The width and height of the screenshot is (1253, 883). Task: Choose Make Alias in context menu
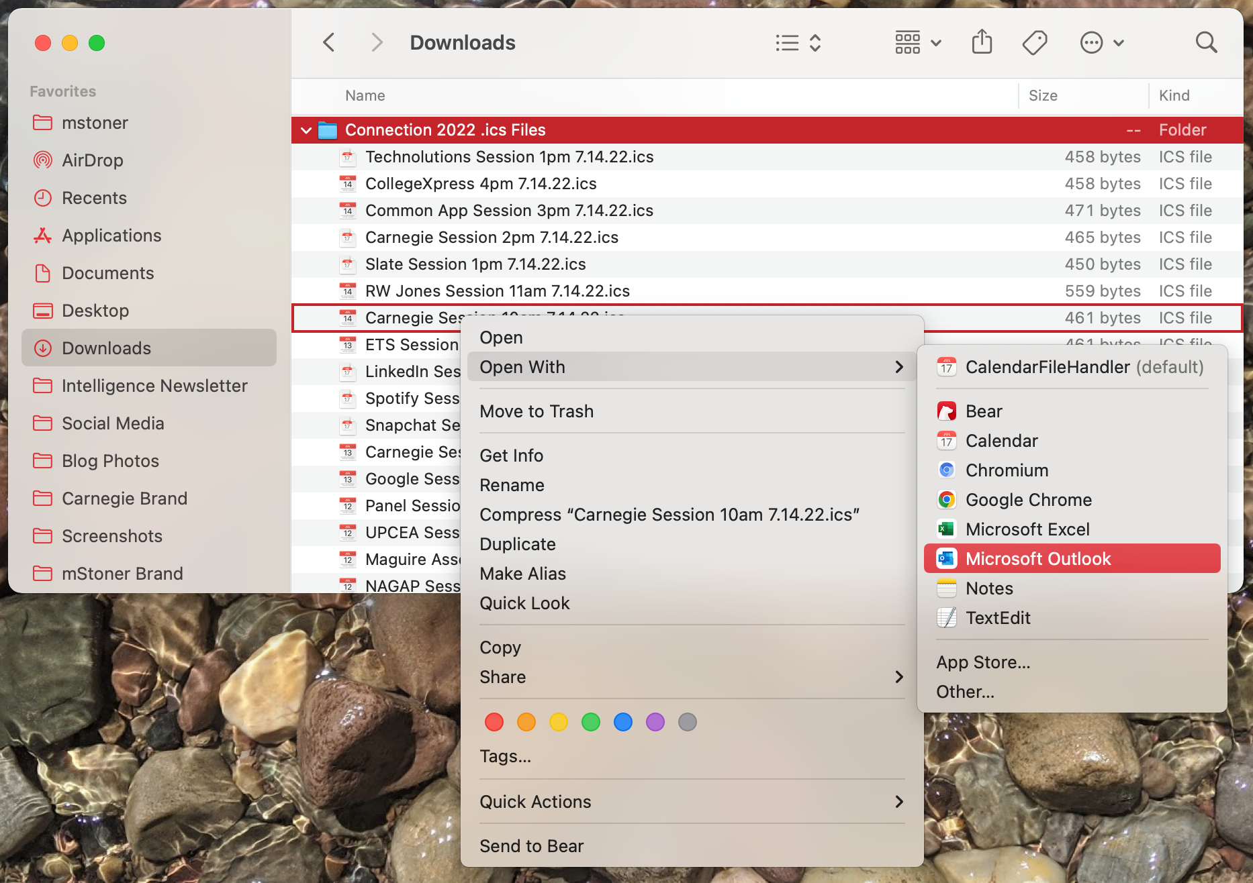[x=692, y=574]
